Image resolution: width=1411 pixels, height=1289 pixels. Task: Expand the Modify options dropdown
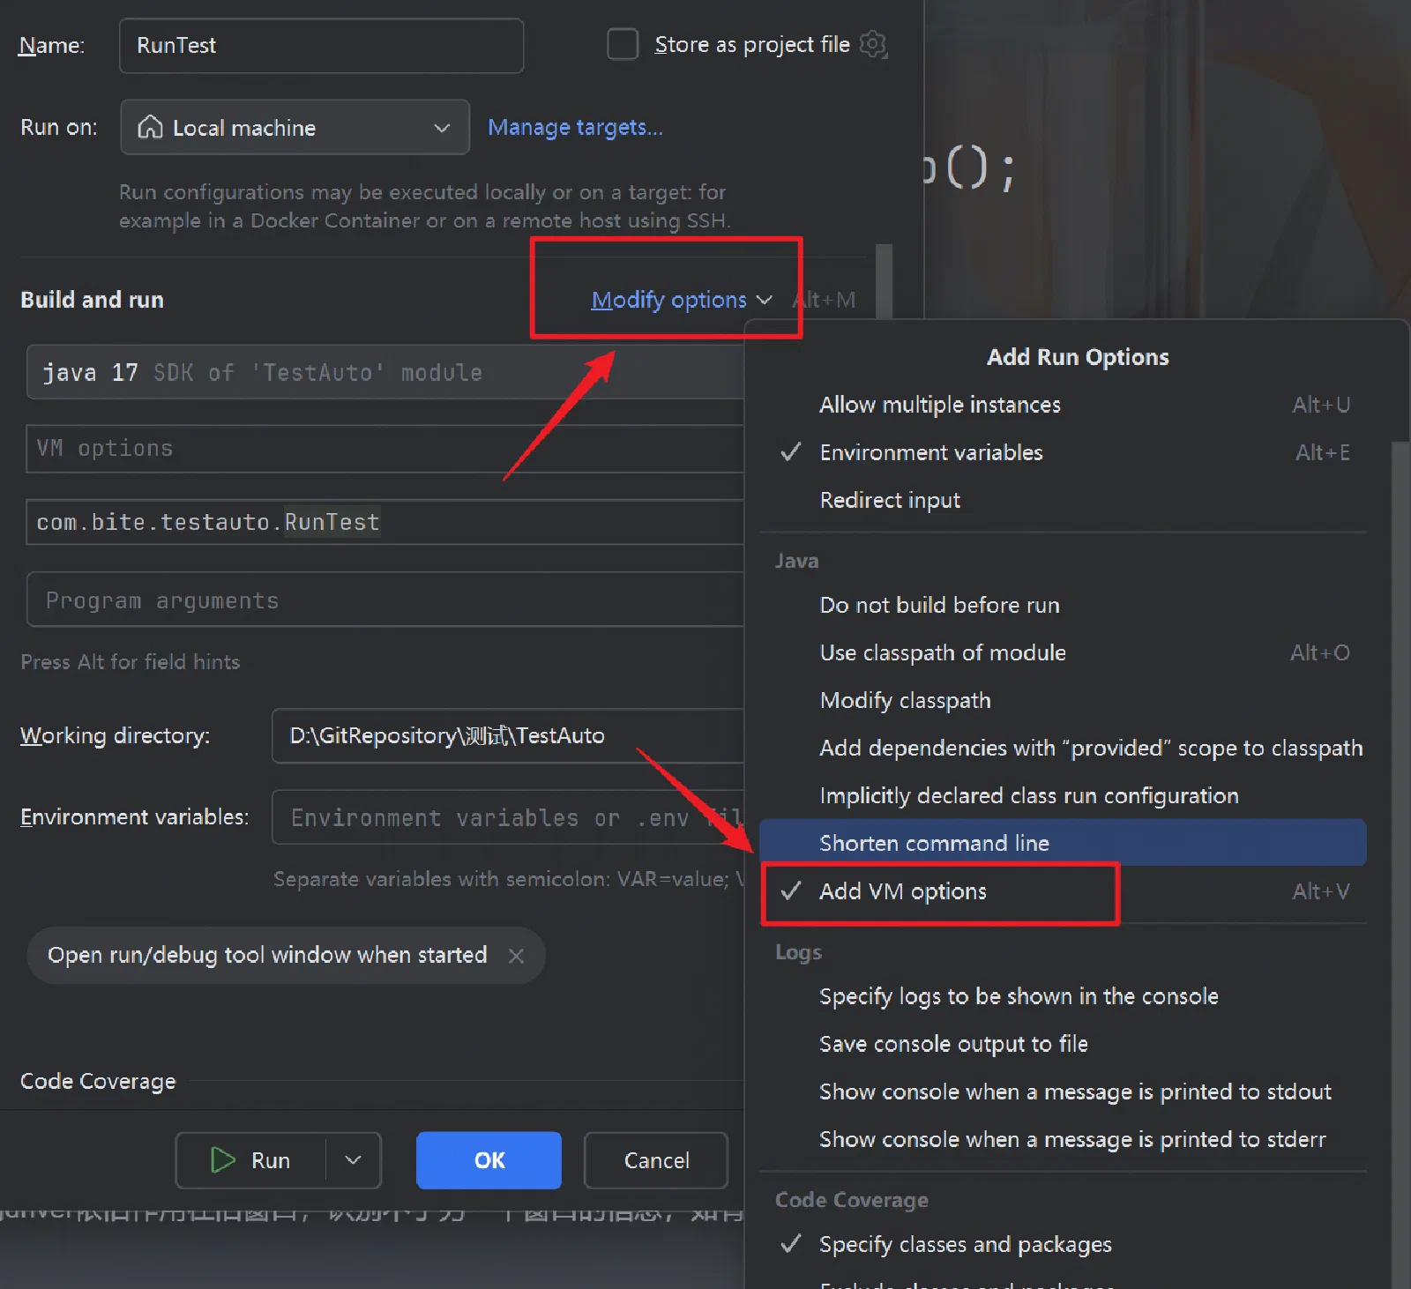681,300
